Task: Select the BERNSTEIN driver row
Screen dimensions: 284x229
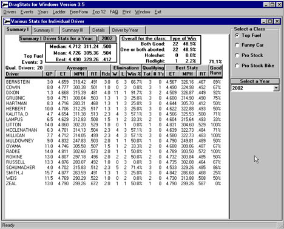Action: point(113,82)
